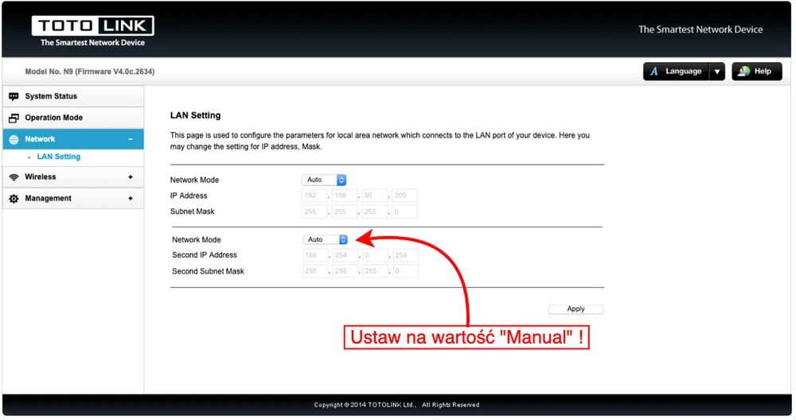796x420 pixels.
Task: Open the second Network Mode dropdown
Action: pyautogui.click(x=326, y=239)
